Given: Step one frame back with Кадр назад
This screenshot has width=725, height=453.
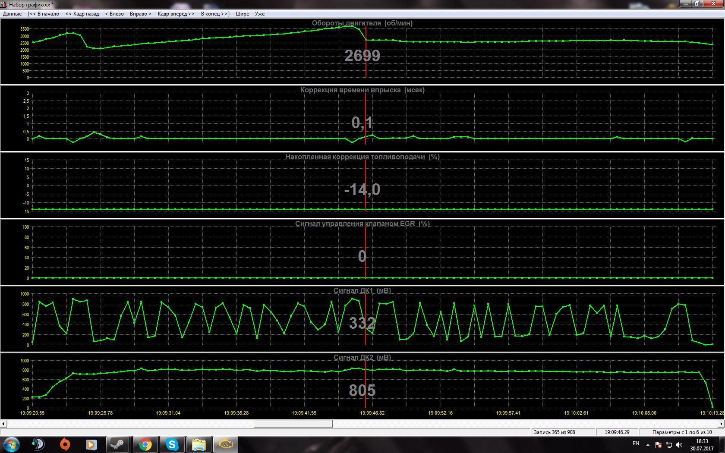Looking at the screenshot, I should (x=82, y=14).
